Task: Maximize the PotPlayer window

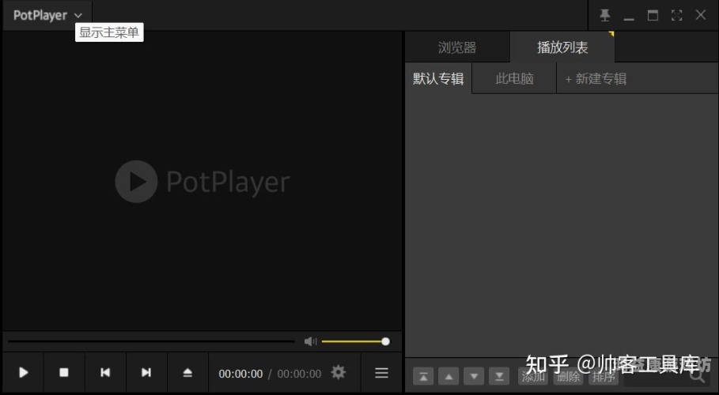Action: click(x=653, y=15)
